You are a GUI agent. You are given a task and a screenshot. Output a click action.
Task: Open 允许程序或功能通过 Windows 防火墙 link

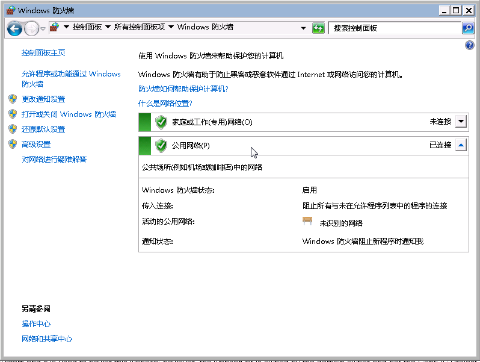pos(71,79)
